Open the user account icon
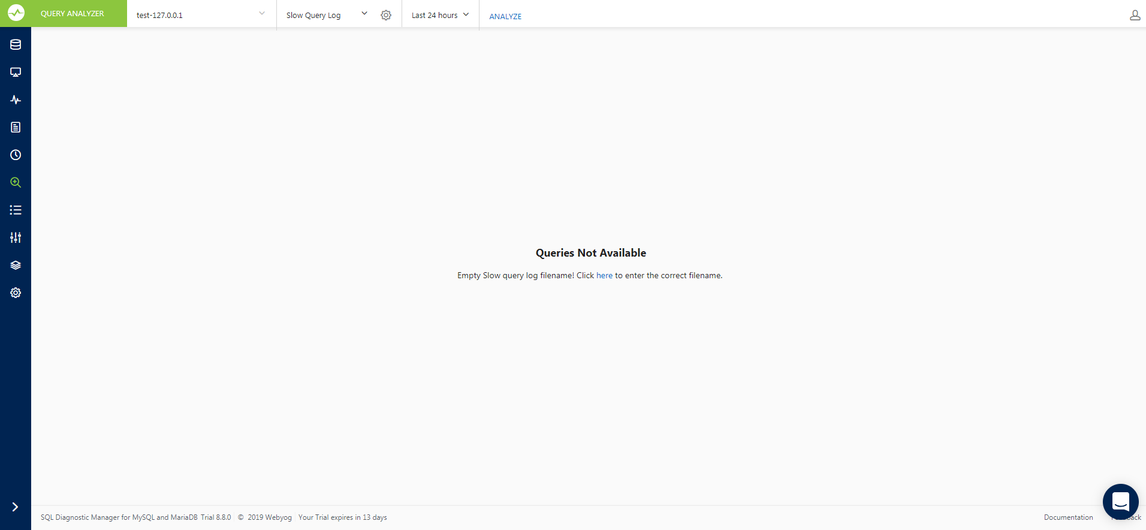1146x530 pixels. pyautogui.click(x=1135, y=15)
